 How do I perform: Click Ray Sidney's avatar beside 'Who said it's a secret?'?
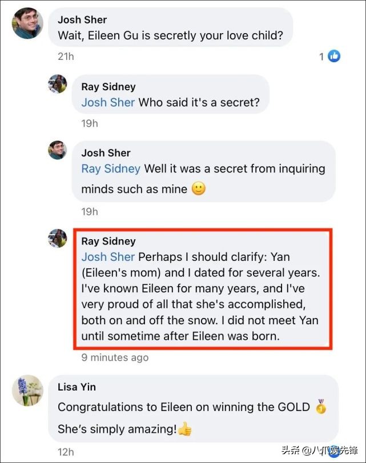tap(58, 84)
